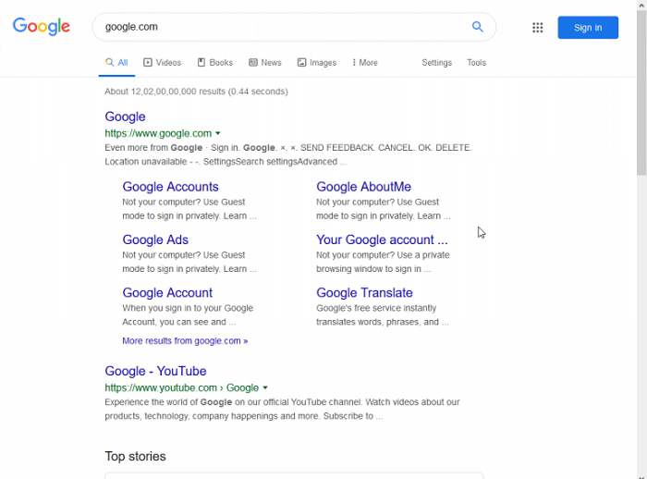The width and height of the screenshot is (647, 479).
Task: Click the blue search magnifier icon
Action: 478,27
